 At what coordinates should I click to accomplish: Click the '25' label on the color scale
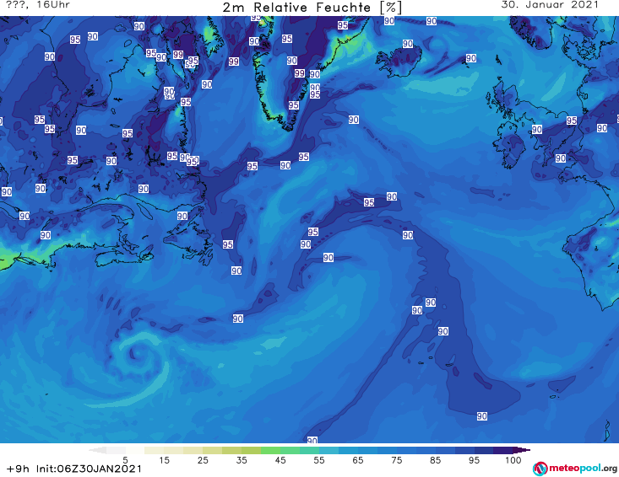[x=203, y=459]
